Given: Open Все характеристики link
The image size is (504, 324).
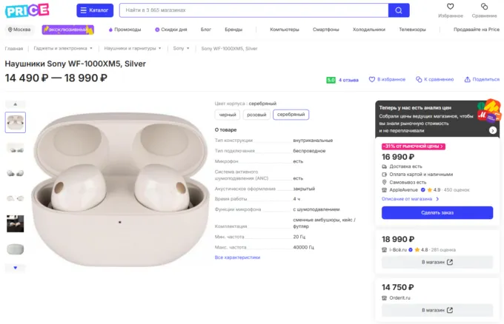Looking at the screenshot, I should click(237, 257).
